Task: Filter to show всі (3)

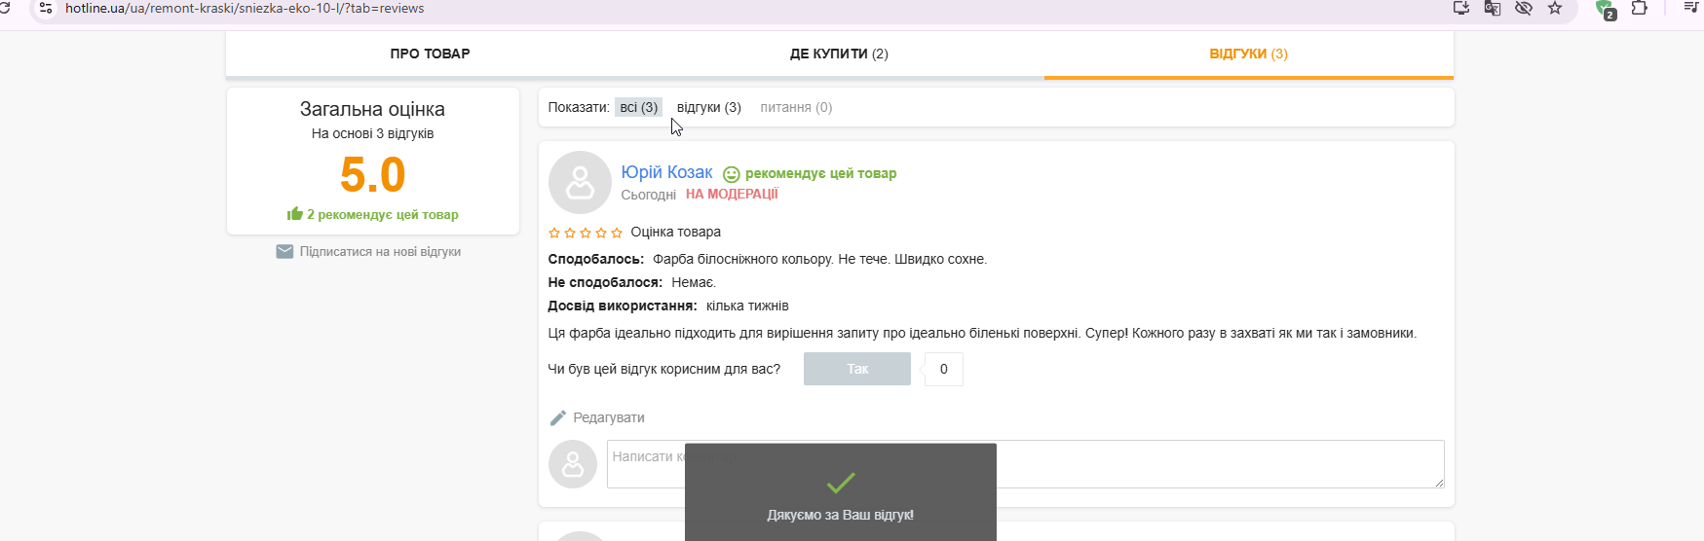Action: pos(638,107)
